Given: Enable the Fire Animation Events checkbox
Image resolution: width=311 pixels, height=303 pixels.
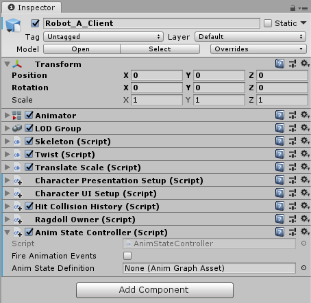Looking at the screenshot, I should [127, 256].
